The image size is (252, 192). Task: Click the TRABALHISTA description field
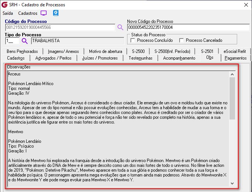click(x=78, y=41)
